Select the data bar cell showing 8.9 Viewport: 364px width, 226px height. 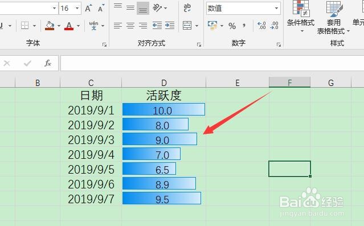point(163,184)
